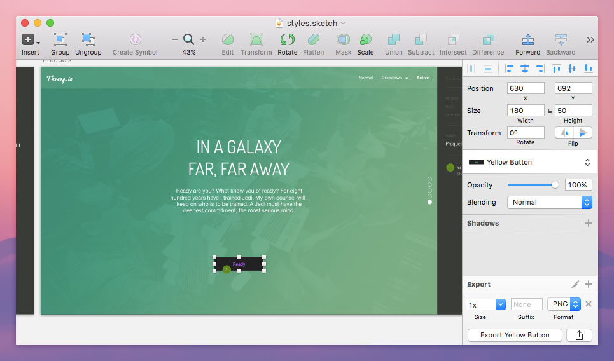
Task: Click the Export Yellow Button button
Action: pyautogui.click(x=515, y=335)
